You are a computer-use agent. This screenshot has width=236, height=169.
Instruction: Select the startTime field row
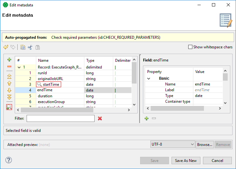pos(51,84)
